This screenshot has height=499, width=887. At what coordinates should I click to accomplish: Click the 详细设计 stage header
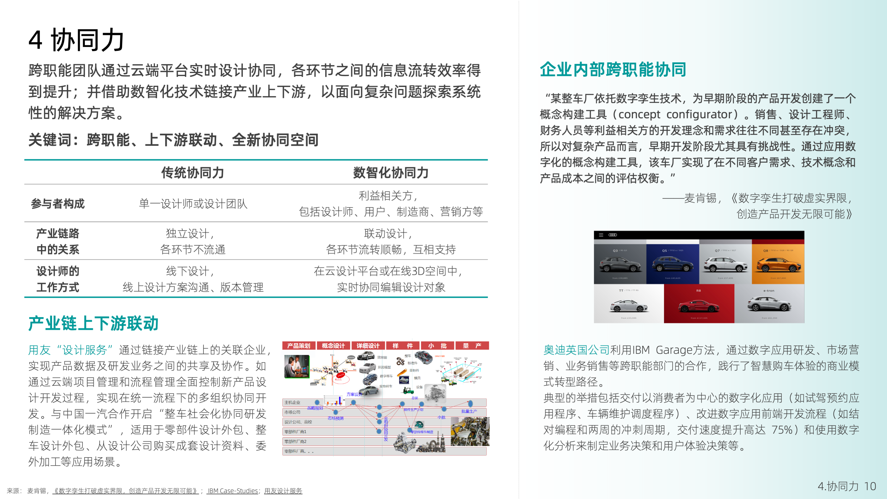[x=368, y=345]
